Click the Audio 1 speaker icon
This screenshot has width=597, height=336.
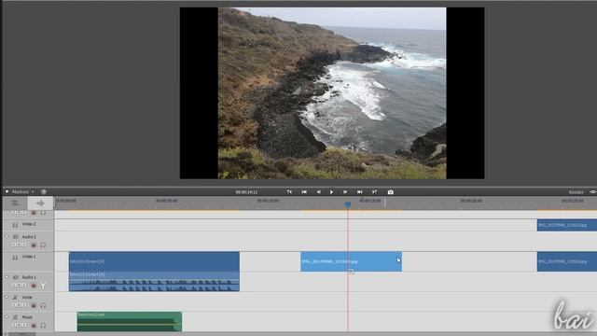pos(16,277)
